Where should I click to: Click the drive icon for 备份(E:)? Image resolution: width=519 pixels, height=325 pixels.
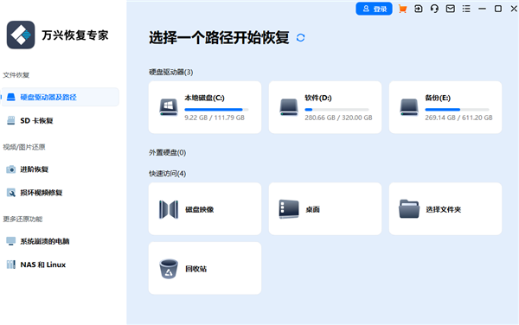(409, 107)
